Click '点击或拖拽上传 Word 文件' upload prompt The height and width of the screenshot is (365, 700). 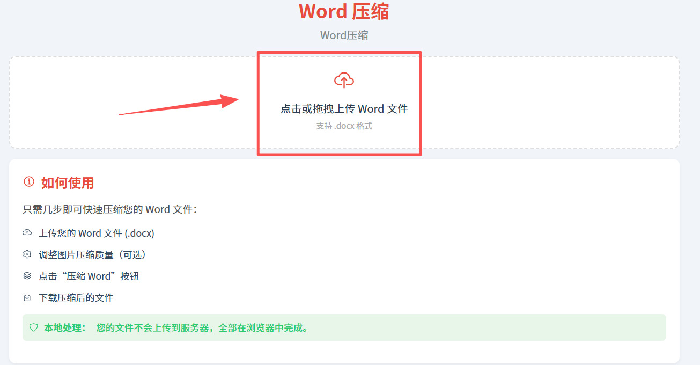344,109
